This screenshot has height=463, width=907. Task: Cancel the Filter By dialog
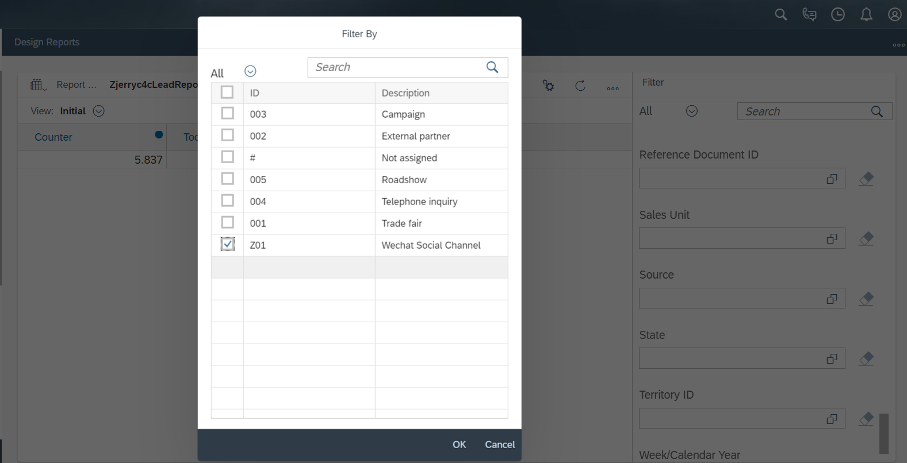500,445
